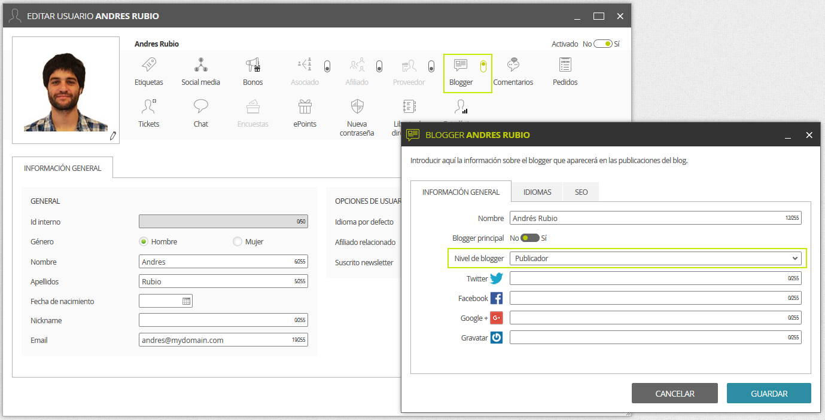Click blogger icon in dialog title bar
This screenshot has height=420, width=825.
413,135
